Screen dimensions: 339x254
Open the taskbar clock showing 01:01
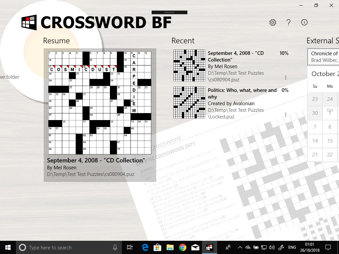tap(310, 247)
